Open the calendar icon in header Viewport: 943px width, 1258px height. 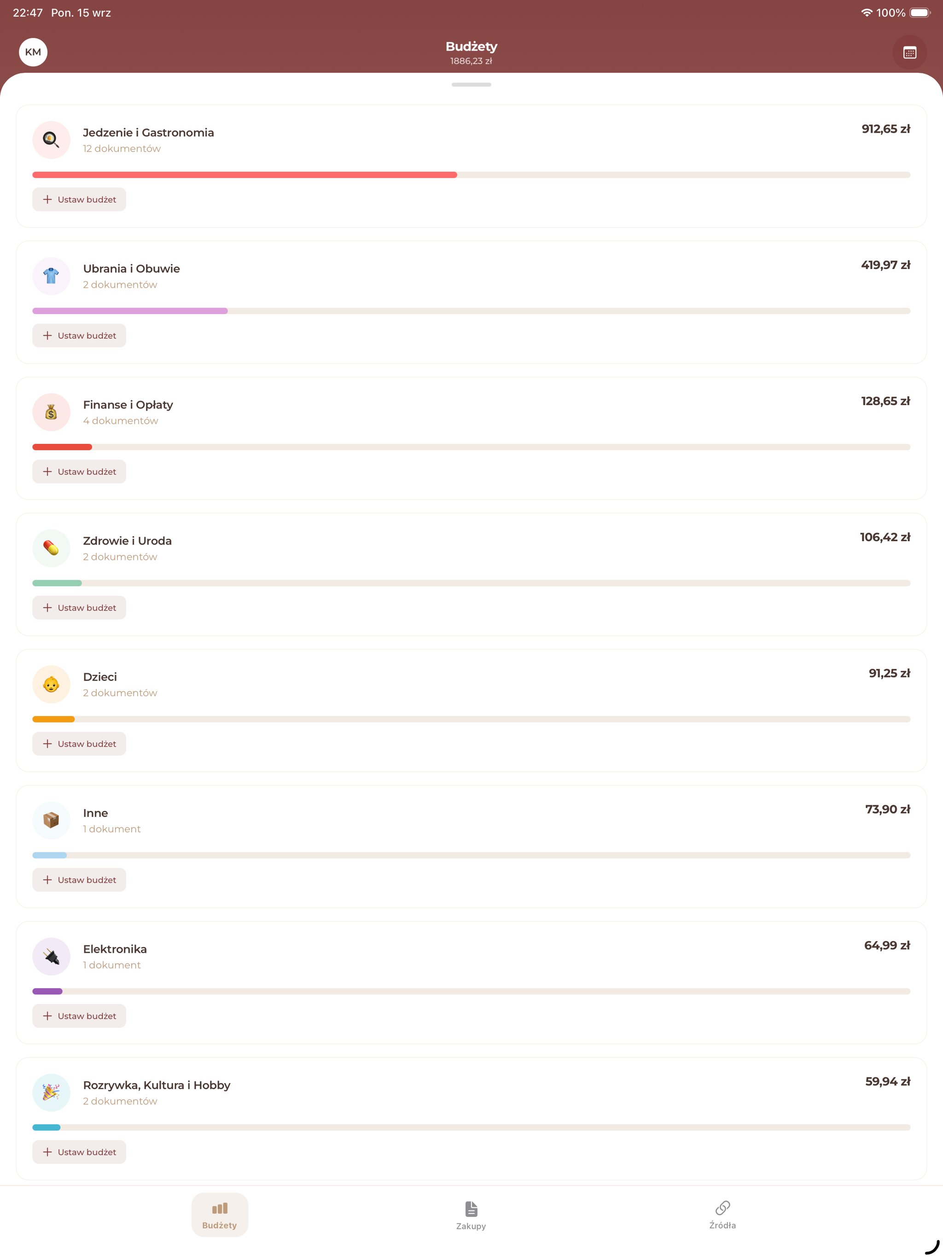pos(909,52)
